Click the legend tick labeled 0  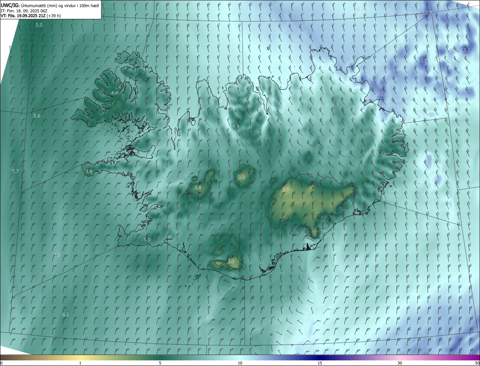[1, 363]
